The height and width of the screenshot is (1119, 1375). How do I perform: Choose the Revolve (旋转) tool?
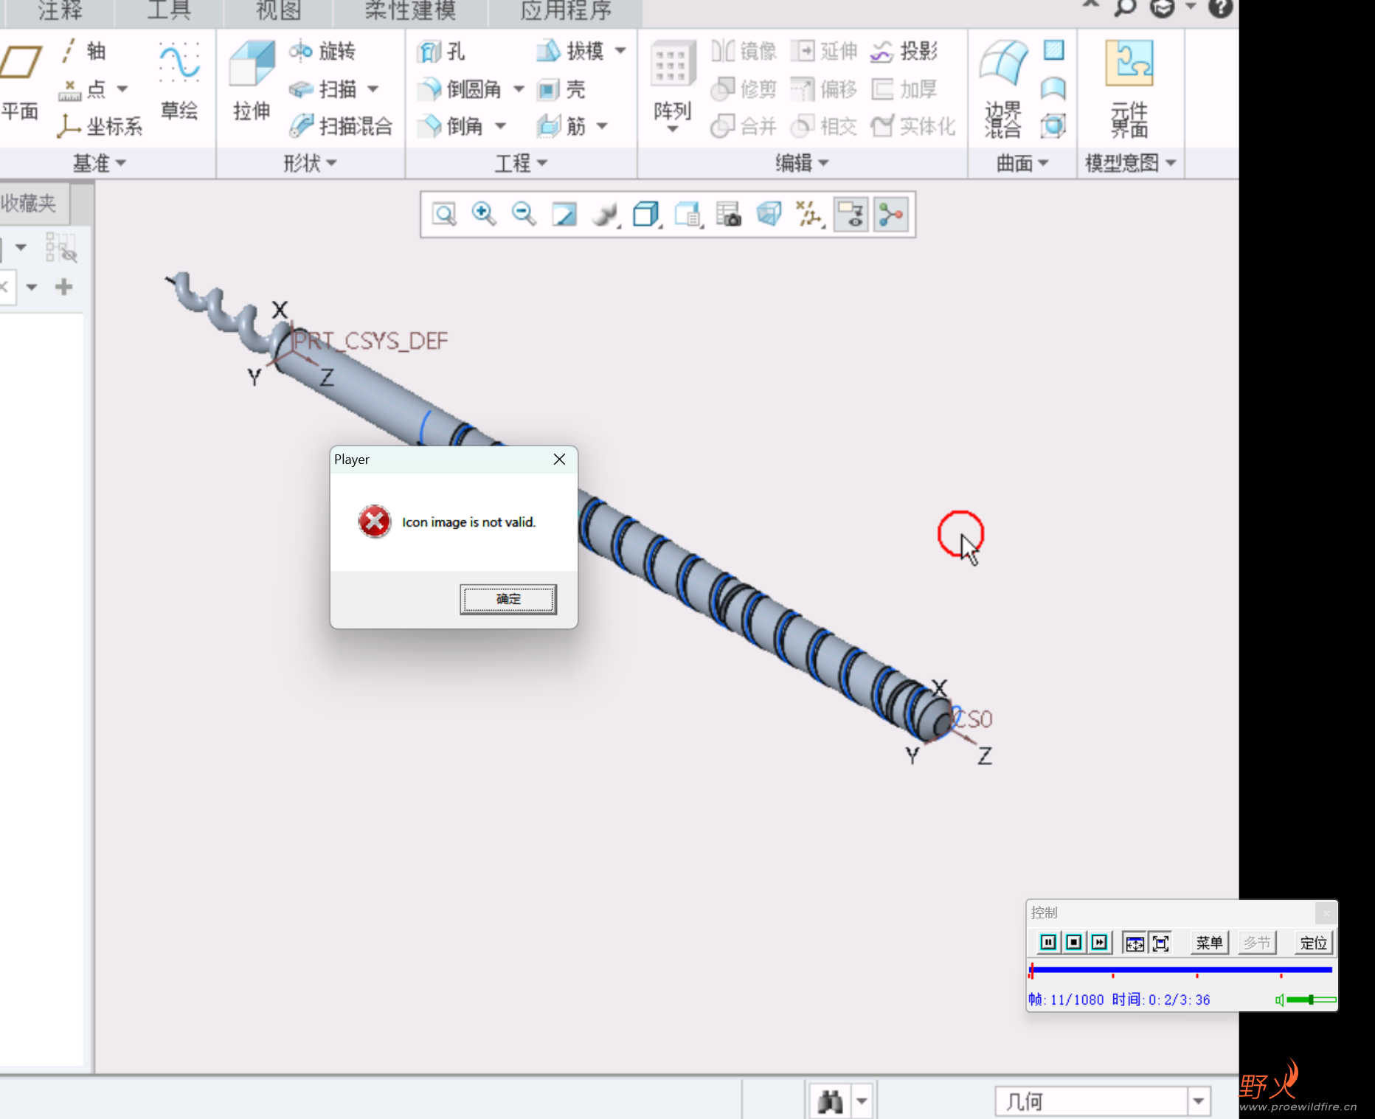coord(323,51)
